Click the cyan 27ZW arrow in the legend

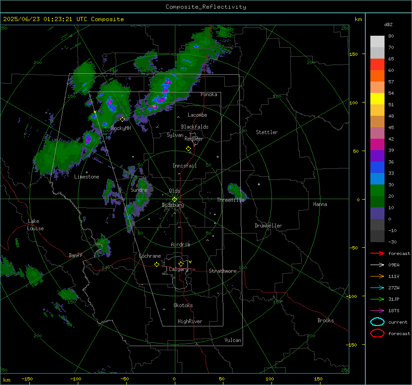pyautogui.click(x=377, y=288)
